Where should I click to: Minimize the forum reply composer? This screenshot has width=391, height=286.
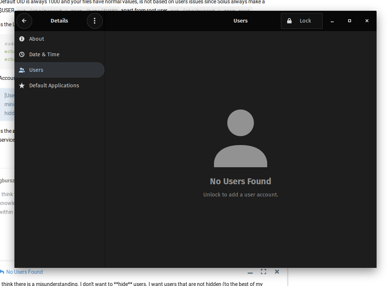pyautogui.click(x=250, y=272)
